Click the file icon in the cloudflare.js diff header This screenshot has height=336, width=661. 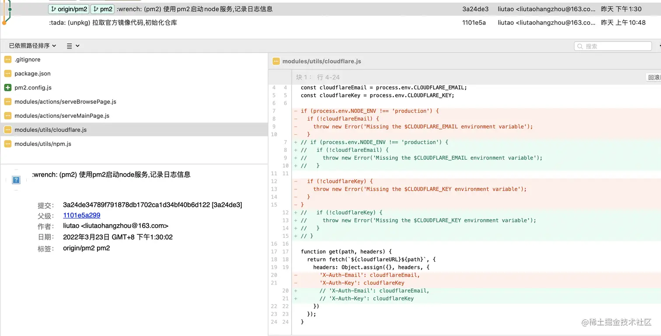click(x=276, y=62)
